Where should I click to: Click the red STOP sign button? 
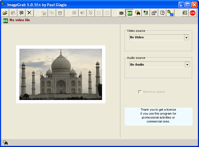[x=193, y=13]
